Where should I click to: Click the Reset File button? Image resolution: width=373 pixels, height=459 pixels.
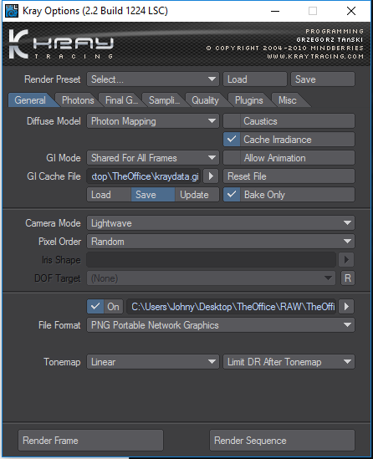coord(289,176)
